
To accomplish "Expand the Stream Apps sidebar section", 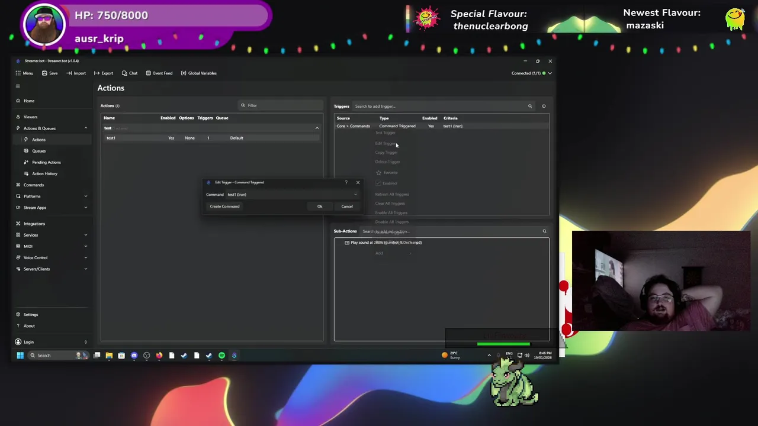I will click(85, 207).
